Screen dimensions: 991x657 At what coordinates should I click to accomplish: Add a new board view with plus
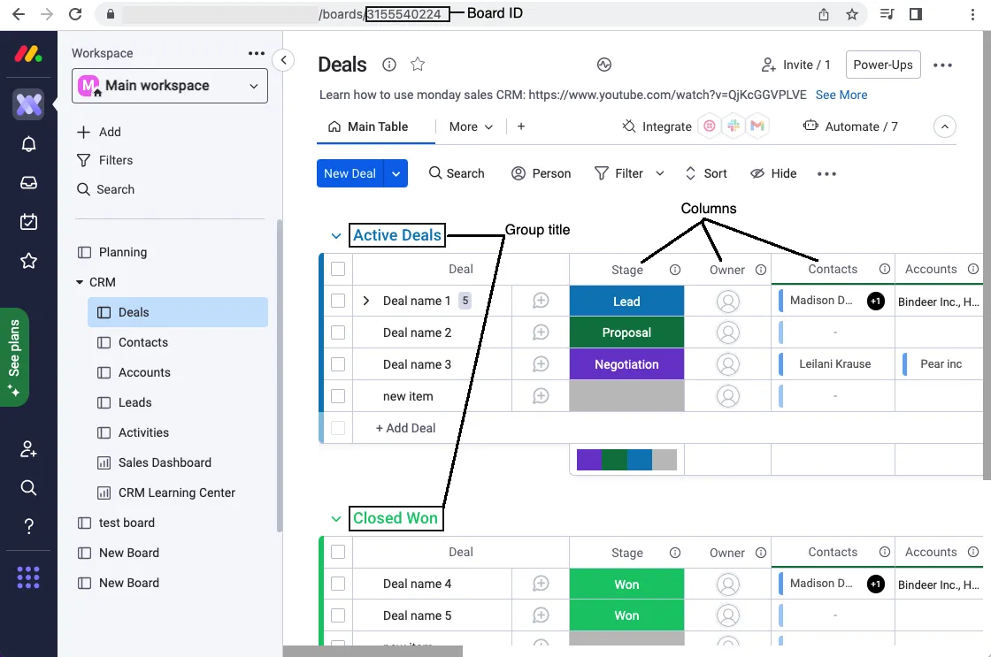[521, 126]
